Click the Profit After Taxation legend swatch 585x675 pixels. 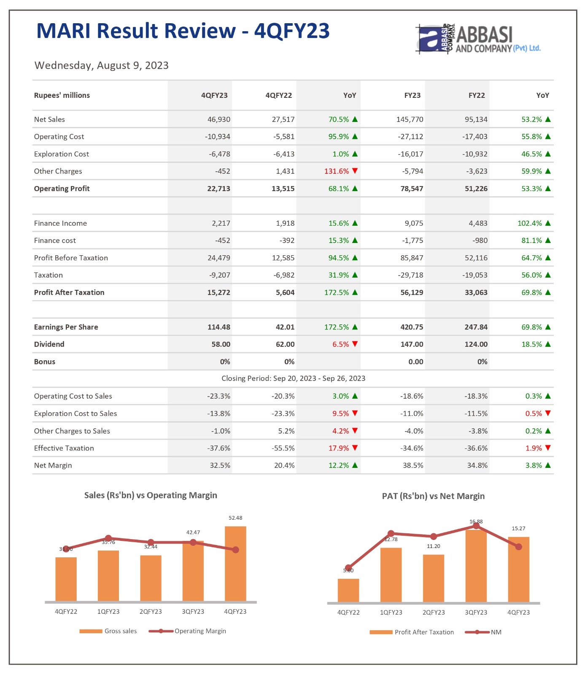[x=381, y=632]
